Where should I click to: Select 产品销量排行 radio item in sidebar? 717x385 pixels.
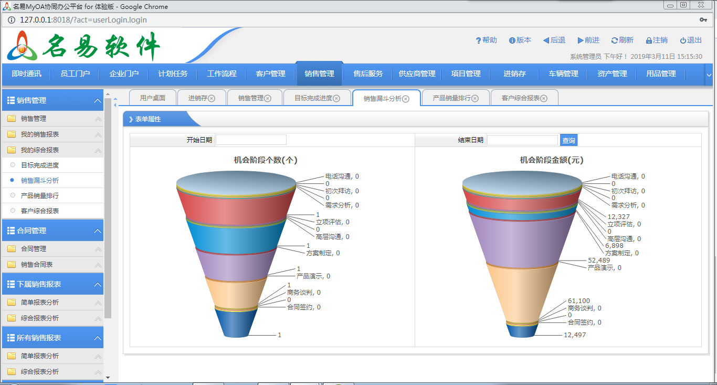pos(13,195)
